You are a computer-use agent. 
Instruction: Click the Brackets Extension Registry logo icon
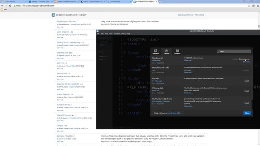(53, 15)
